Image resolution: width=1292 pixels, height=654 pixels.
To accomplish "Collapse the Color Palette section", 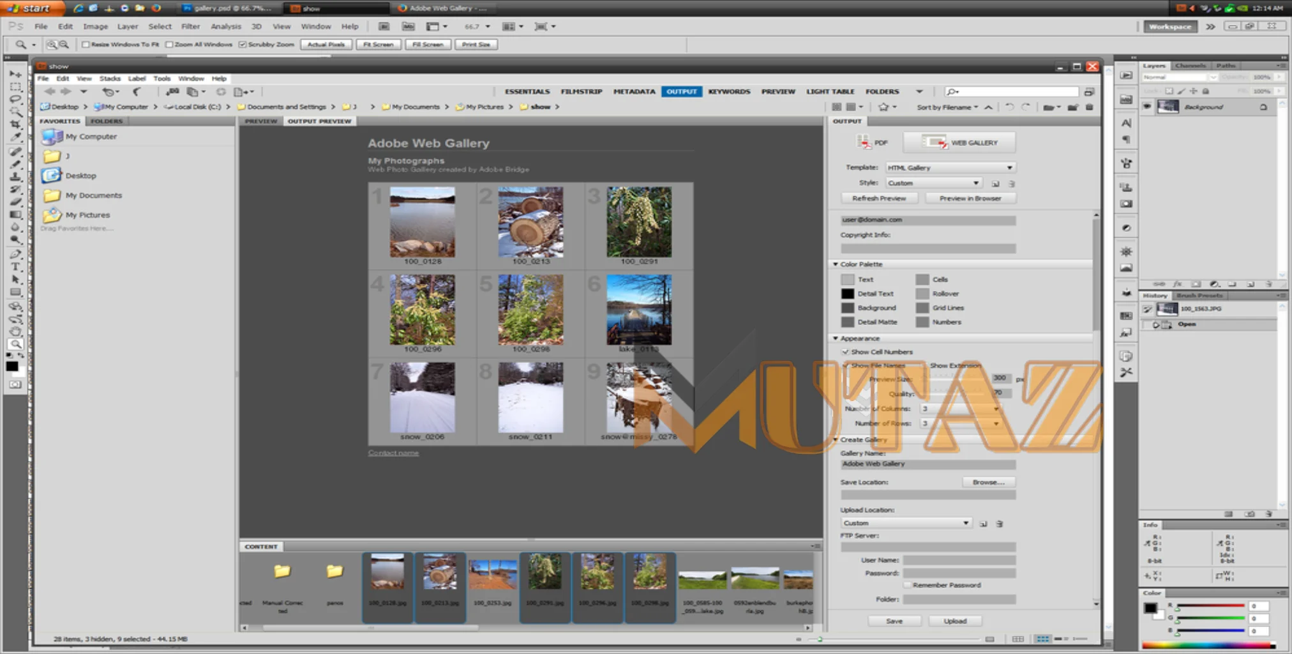I will (836, 264).
